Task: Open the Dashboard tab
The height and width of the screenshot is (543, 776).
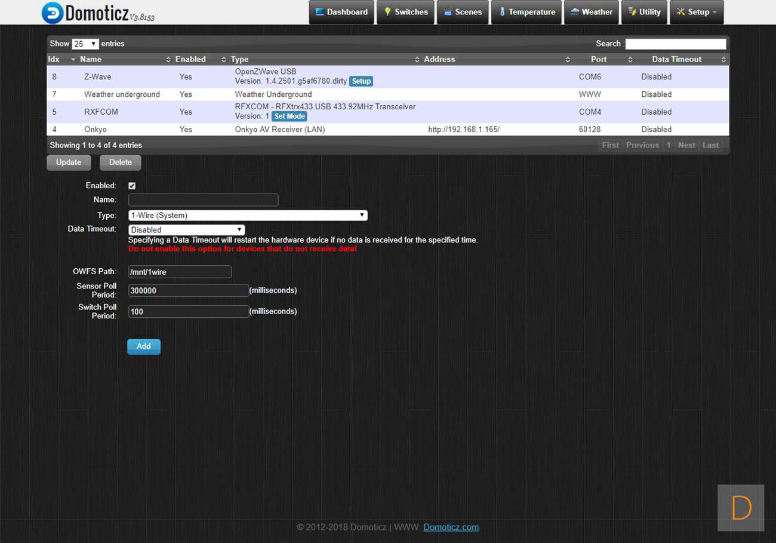Action: tap(341, 12)
